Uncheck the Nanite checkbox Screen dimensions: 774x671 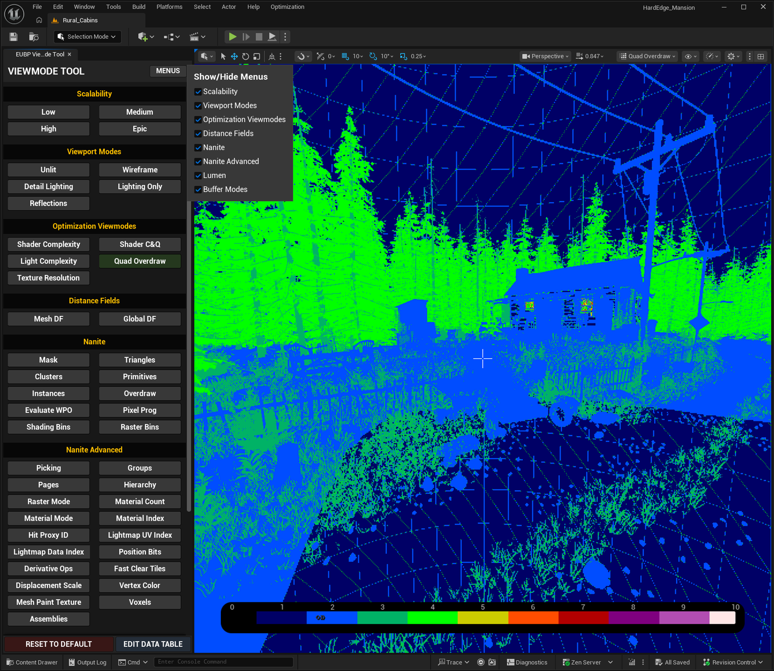pos(198,148)
